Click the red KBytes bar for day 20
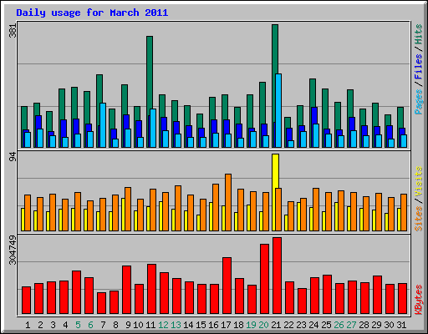The image size is (428, 334). [264, 279]
